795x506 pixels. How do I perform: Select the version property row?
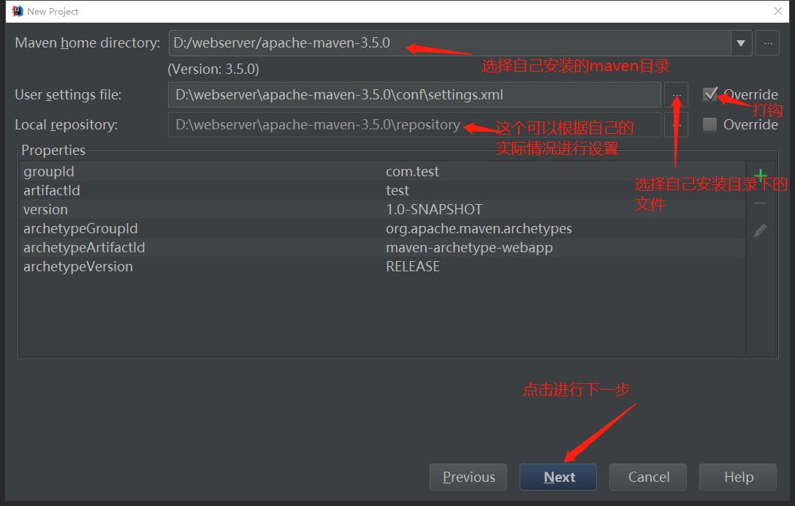pyautogui.click(x=383, y=210)
